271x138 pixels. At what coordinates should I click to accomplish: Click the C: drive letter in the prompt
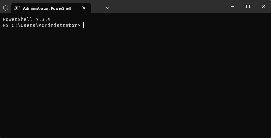click(14, 25)
